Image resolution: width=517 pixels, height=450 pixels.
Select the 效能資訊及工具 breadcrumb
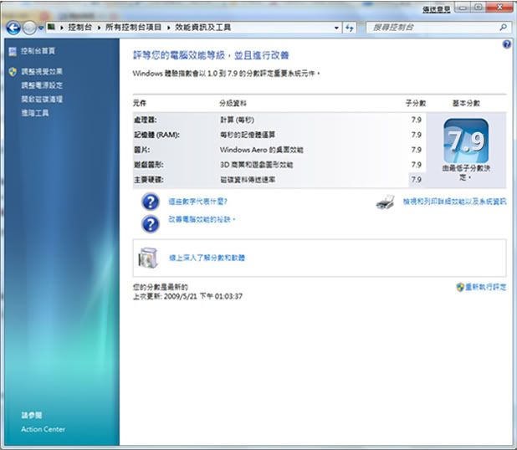pyautogui.click(x=202, y=28)
